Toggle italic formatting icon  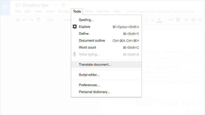pyautogui.click(x=146, y=20)
